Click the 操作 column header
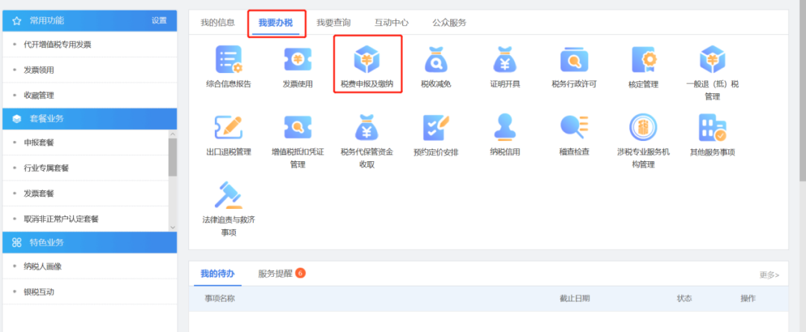806x332 pixels. tap(748, 298)
